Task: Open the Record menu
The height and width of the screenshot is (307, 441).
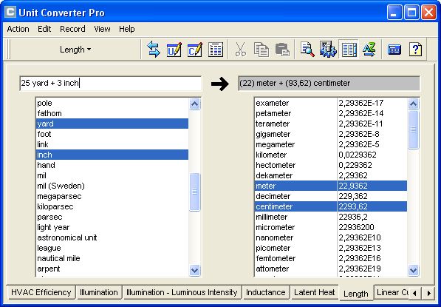Action: [x=72, y=29]
